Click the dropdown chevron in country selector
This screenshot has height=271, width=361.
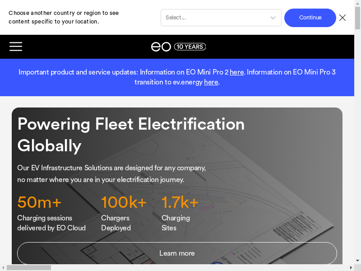(x=273, y=18)
